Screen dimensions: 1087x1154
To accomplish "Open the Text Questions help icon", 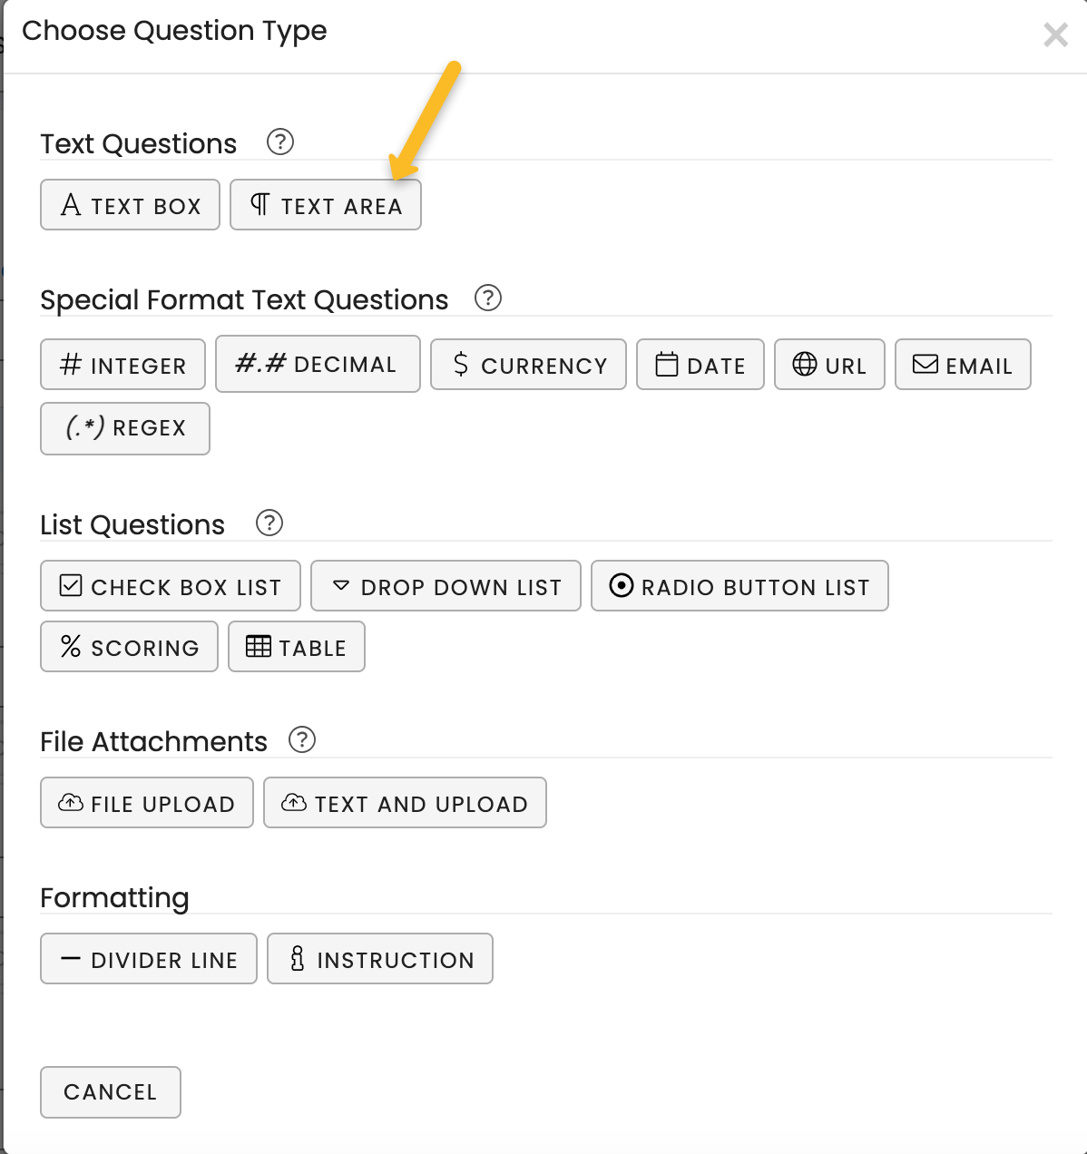I will (280, 142).
